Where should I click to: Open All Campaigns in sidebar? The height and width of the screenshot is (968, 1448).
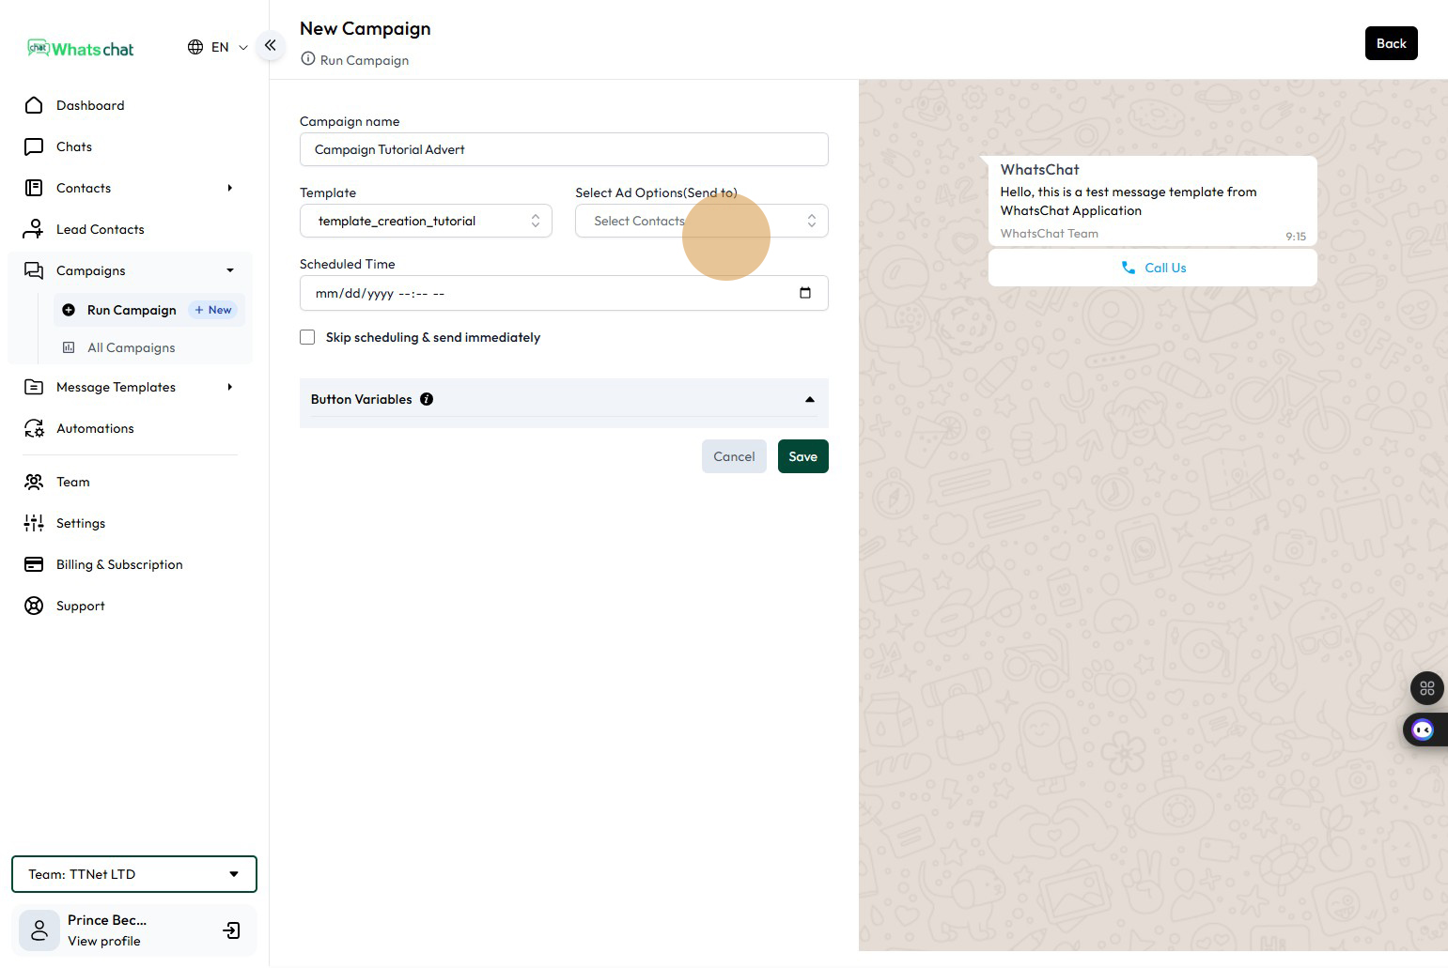(x=131, y=347)
